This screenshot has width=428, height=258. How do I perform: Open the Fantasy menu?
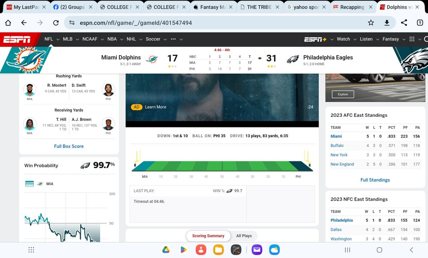click(391, 39)
